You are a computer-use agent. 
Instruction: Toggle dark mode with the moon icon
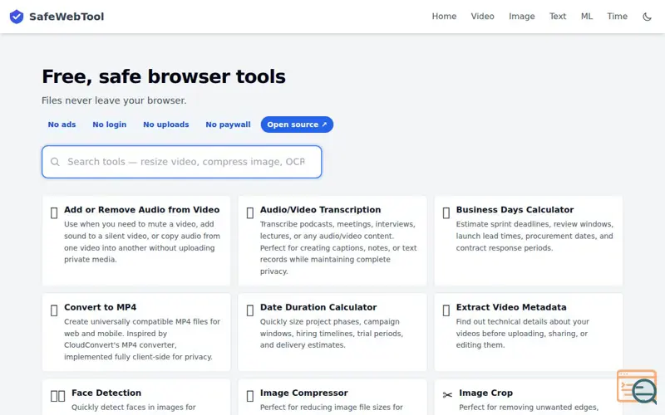[647, 17]
